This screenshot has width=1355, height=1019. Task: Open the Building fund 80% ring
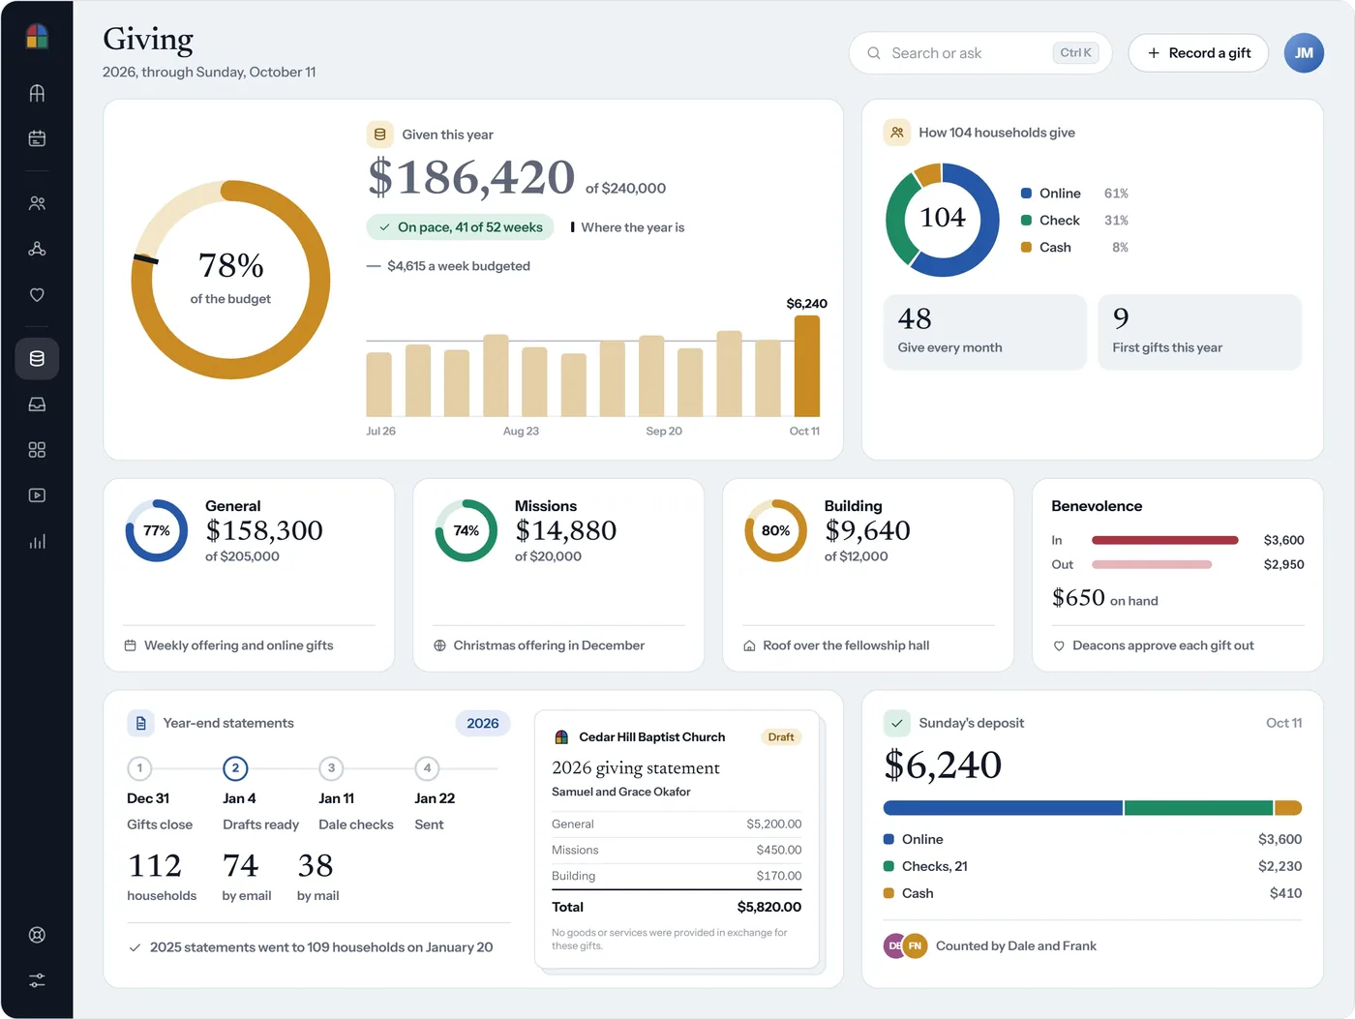775,530
